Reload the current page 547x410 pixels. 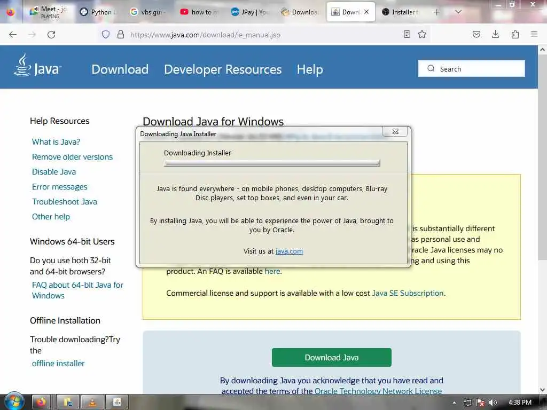coord(51,35)
